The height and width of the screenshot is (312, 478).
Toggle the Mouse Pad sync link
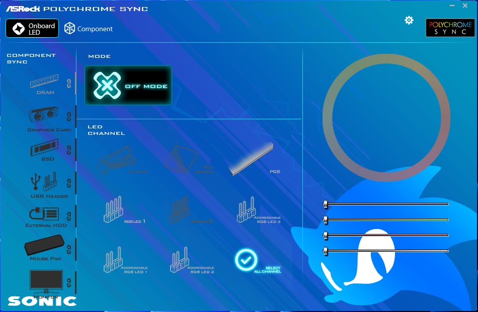tap(69, 250)
